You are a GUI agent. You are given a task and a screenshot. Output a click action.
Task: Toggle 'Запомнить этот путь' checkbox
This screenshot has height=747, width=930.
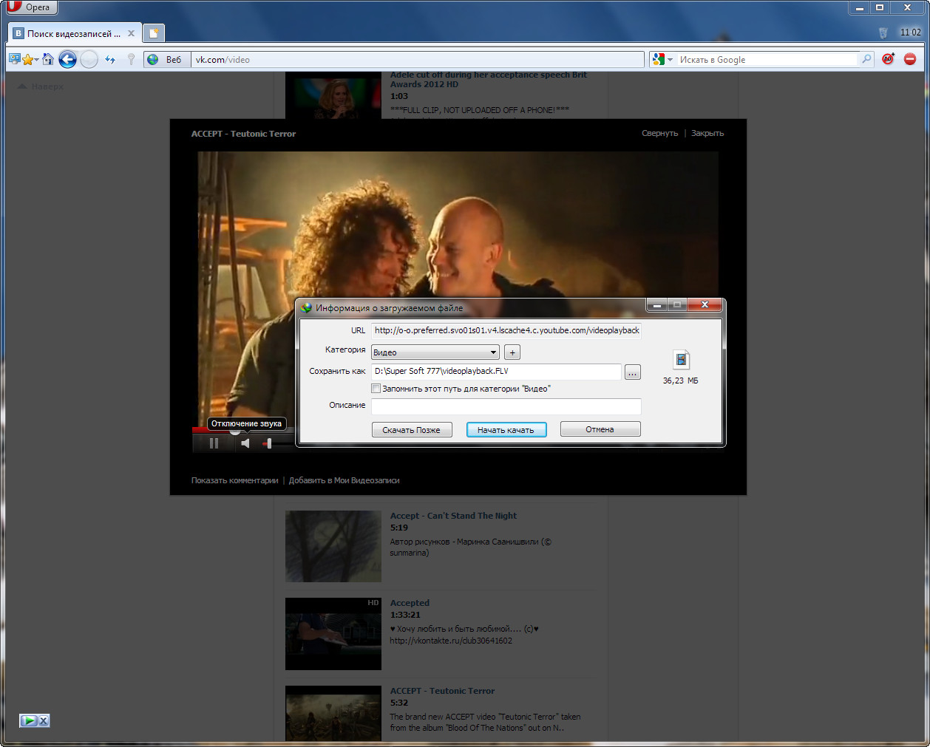pos(376,389)
